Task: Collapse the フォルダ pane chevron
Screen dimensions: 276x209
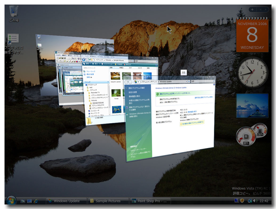Action: pos(108,82)
